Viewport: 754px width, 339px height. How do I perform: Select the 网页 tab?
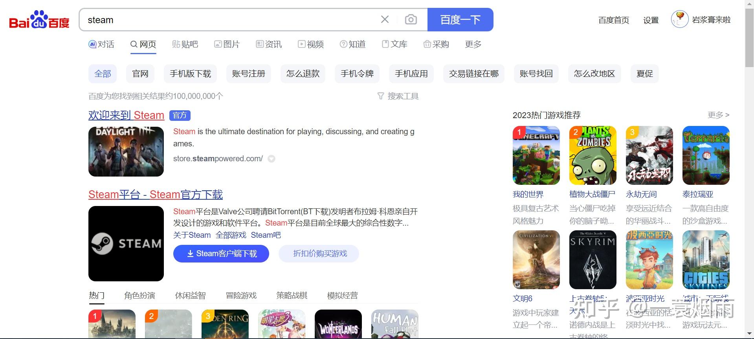[143, 44]
